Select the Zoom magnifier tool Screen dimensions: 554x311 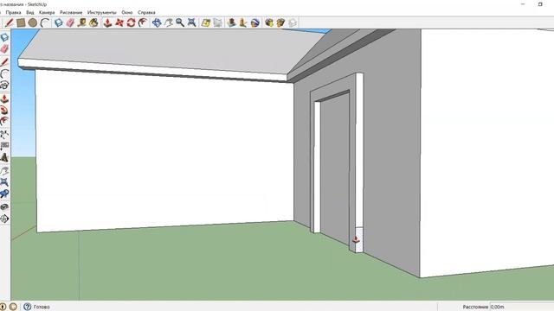click(x=180, y=23)
